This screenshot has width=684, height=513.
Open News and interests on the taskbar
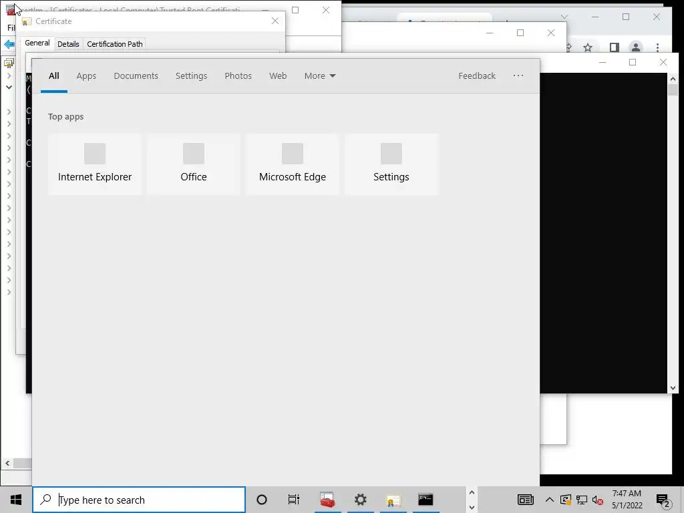coord(525,500)
